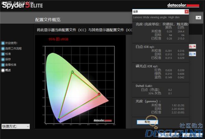This screenshot has height=139, width=205.
Task: Click the red vertex on gamut triangle
Action: 99,94
